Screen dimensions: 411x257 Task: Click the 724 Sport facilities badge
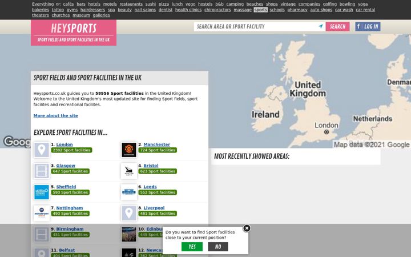pyautogui.click(x=158, y=150)
